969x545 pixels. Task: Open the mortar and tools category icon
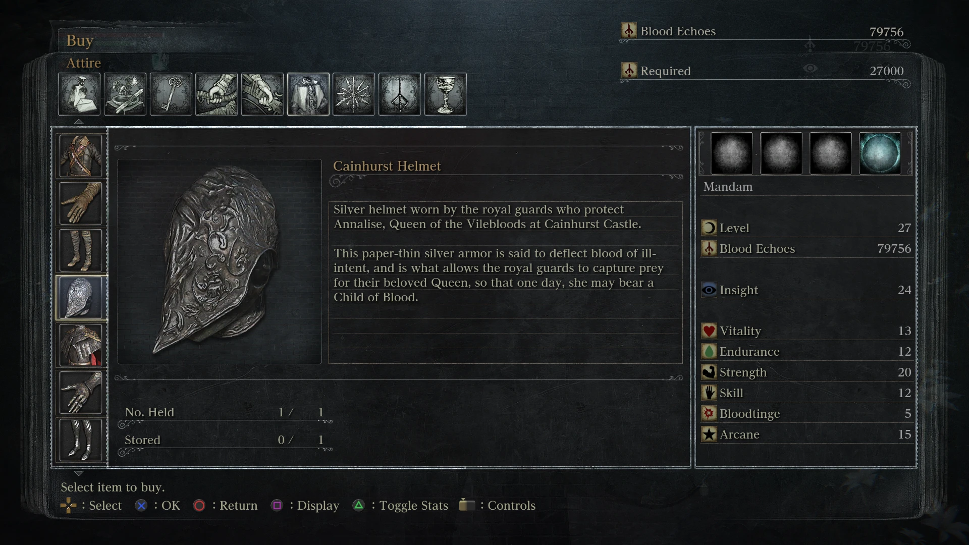click(x=125, y=94)
